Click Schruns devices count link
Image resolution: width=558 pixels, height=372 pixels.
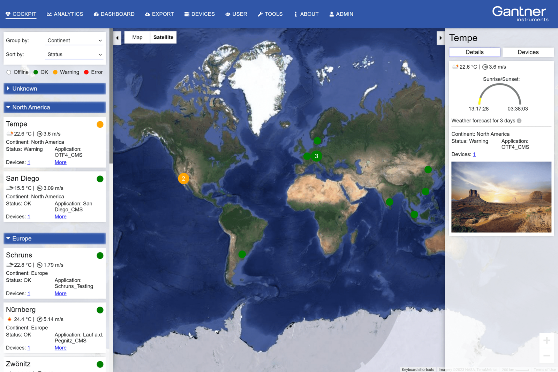pos(29,293)
